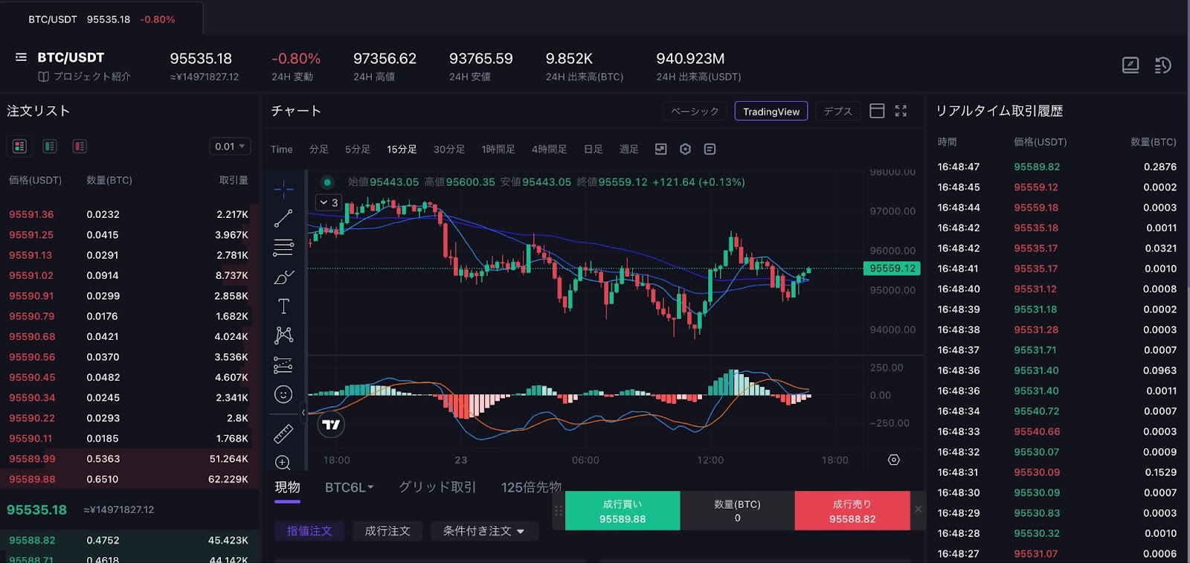
Task: Collapse the drawing toolbar arrow
Action: pos(303,412)
